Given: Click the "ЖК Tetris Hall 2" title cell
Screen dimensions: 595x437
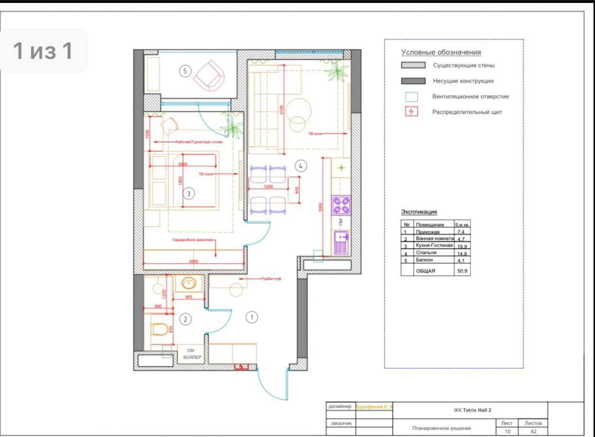Looking at the screenshot, I should coord(472,410).
